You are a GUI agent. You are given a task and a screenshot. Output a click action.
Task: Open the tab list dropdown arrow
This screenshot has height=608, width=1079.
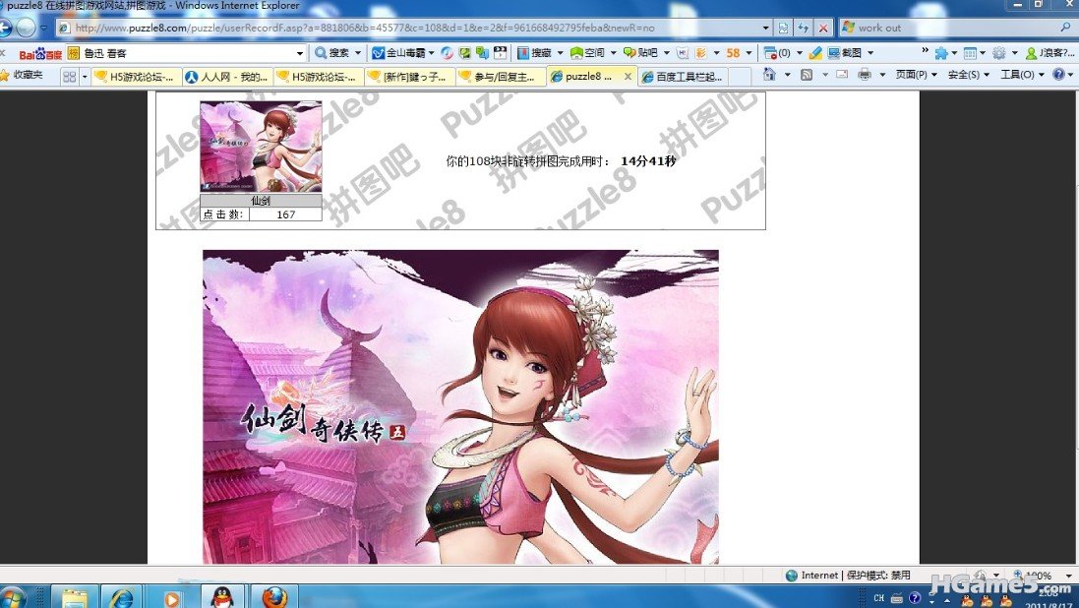pyautogui.click(x=85, y=77)
